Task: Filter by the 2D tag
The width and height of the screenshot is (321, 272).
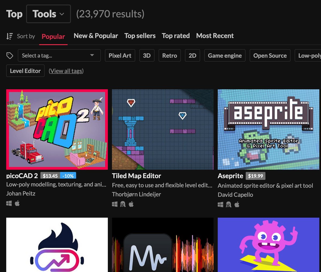Action: pos(192,55)
